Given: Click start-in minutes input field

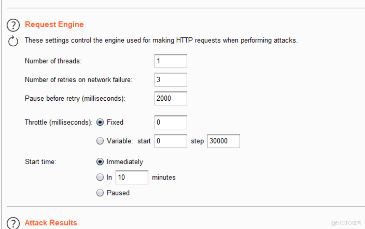Looking at the screenshot, I should 132,177.
